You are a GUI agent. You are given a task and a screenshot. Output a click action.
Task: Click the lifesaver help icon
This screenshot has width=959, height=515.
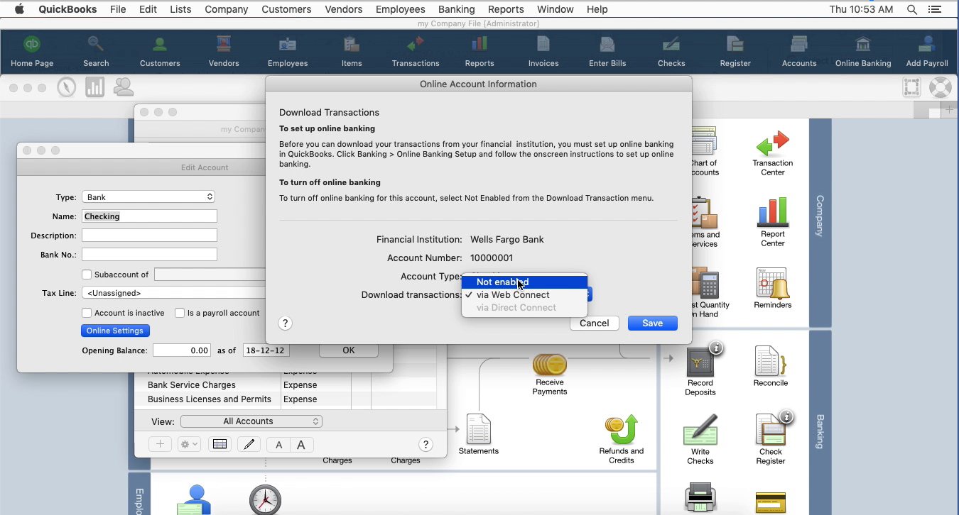(940, 87)
